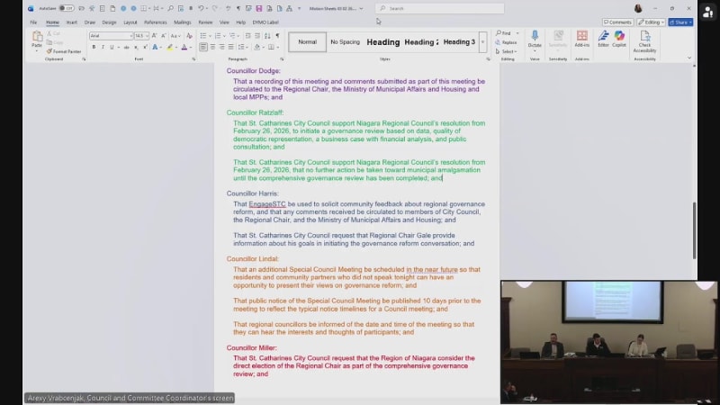Expand the Styles gallery

click(x=482, y=41)
